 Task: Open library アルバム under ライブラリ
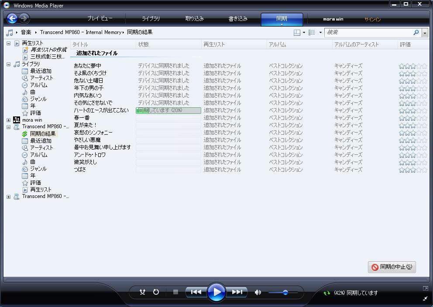pos(39,85)
